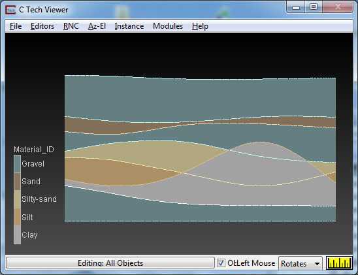Minimize the C Tech Viewer window

(x=296, y=7)
